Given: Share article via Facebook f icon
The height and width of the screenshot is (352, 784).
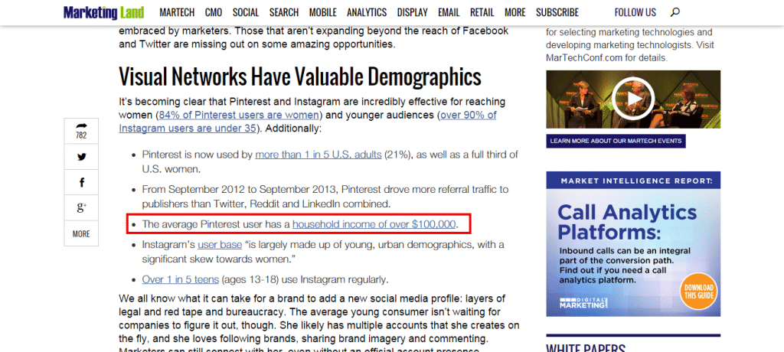Looking at the screenshot, I should (x=81, y=182).
